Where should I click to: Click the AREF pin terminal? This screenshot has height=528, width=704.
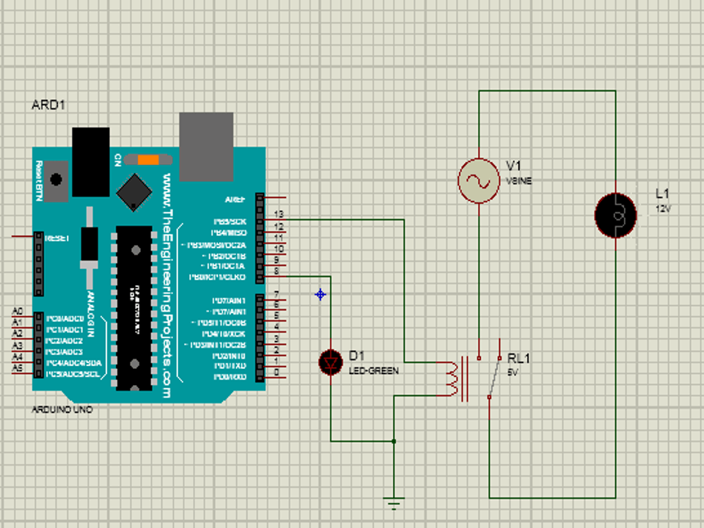(x=275, y=197)
